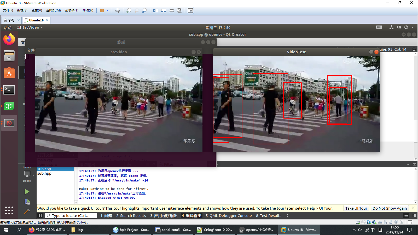Screen dimensions: 418x235
Task: Click the Type to locate input field
Action: pos(71,215)
